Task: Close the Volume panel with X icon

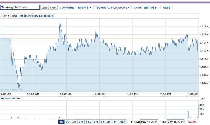Action: 203,98
